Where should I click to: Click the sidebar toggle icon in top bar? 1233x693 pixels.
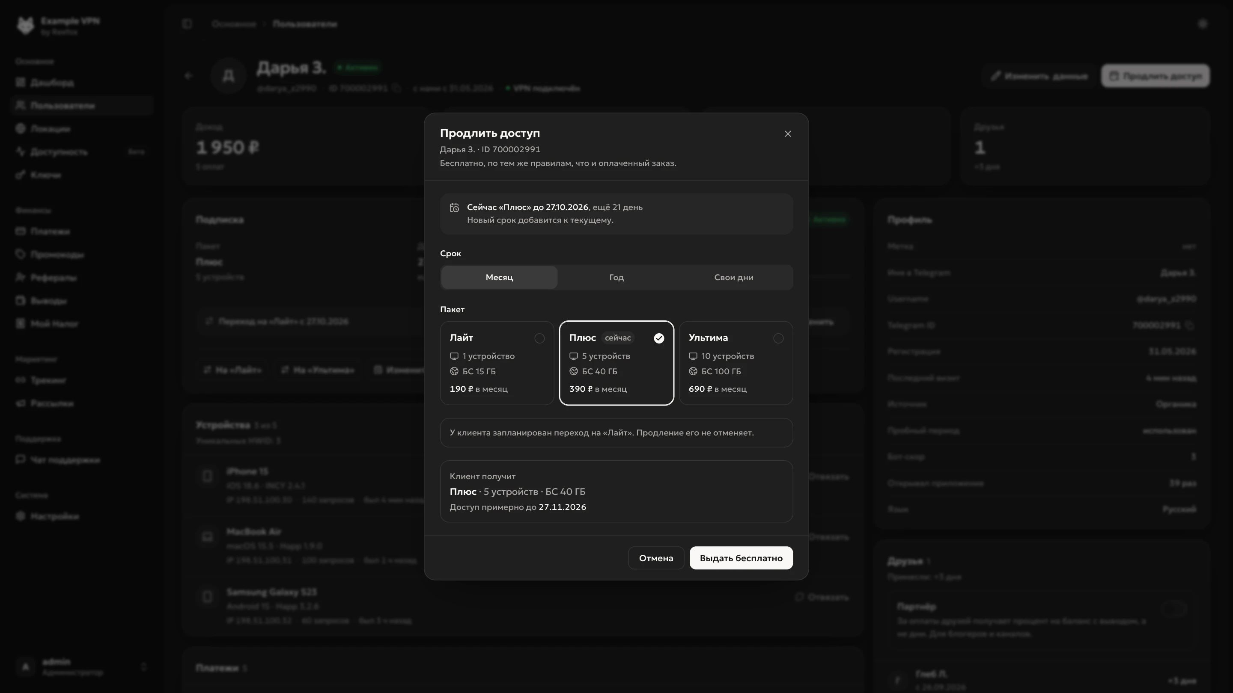(x=187, y=24)
